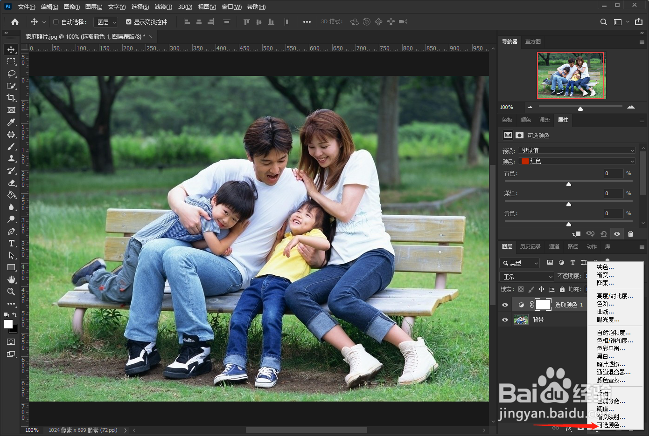The height and width of the screenshot is (436, 649).
Task: Select the Eyedropper tool
Action: click(x=11, y=122)
